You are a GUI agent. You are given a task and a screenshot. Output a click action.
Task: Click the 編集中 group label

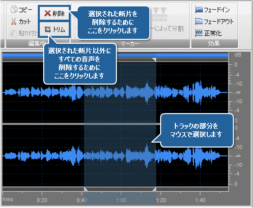tap(37, 44)
